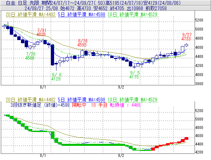Click the daily low 安4652
This screenshot has width=211, height=160.
click(x=100, y=8)
